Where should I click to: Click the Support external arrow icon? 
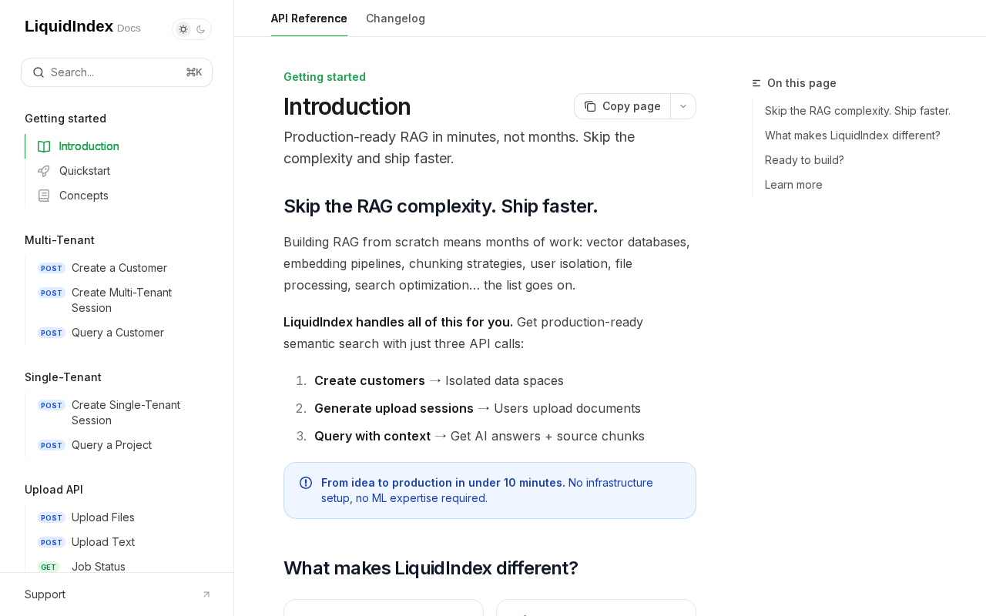[x=206, y=594]
